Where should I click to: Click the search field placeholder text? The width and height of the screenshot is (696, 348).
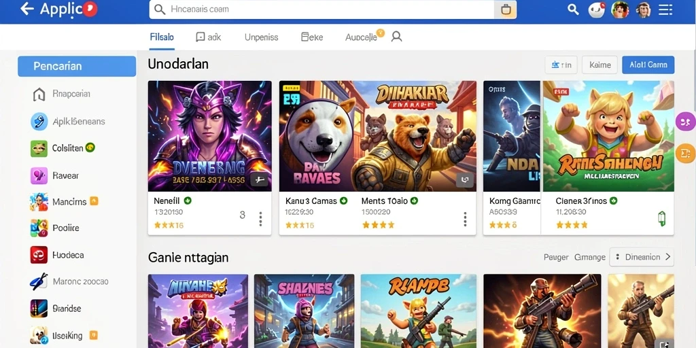(200, 10)
